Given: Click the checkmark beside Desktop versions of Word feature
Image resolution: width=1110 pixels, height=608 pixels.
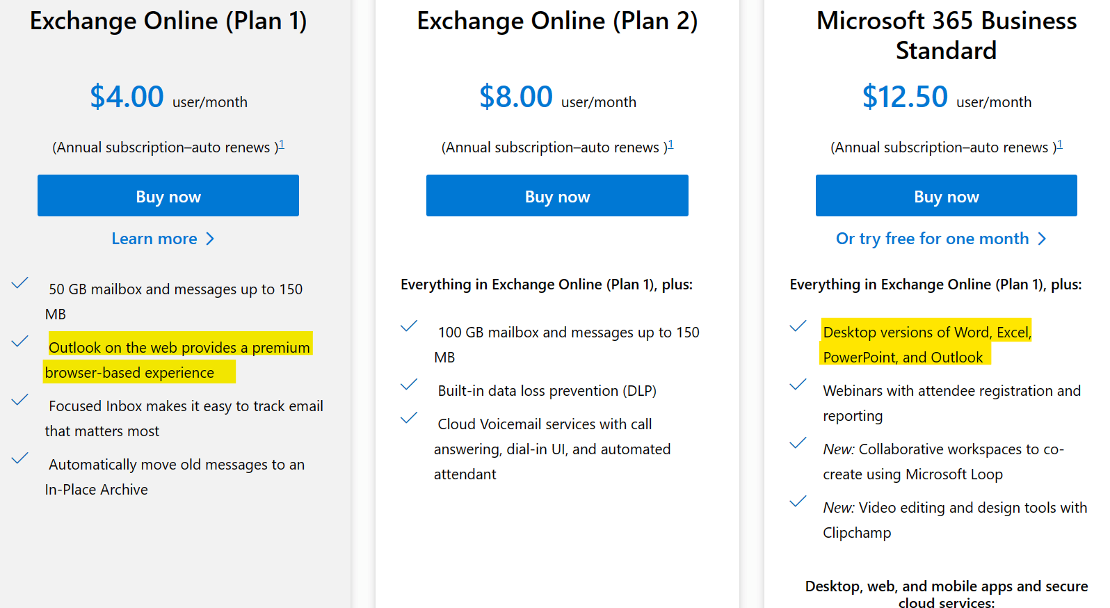Looking at the screenshot, I should coord(798,326).
